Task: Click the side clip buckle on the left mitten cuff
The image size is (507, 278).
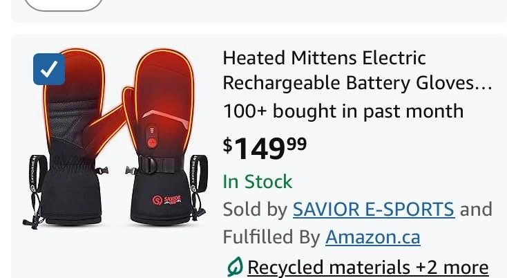Action: (x=102, y=170)
